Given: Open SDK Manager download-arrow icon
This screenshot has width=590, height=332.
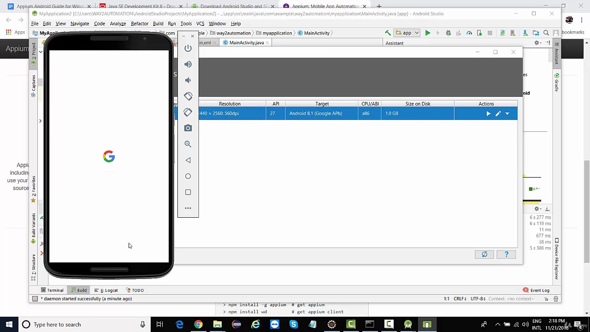Looking at the screenshot, I should [x=525, y=33].
